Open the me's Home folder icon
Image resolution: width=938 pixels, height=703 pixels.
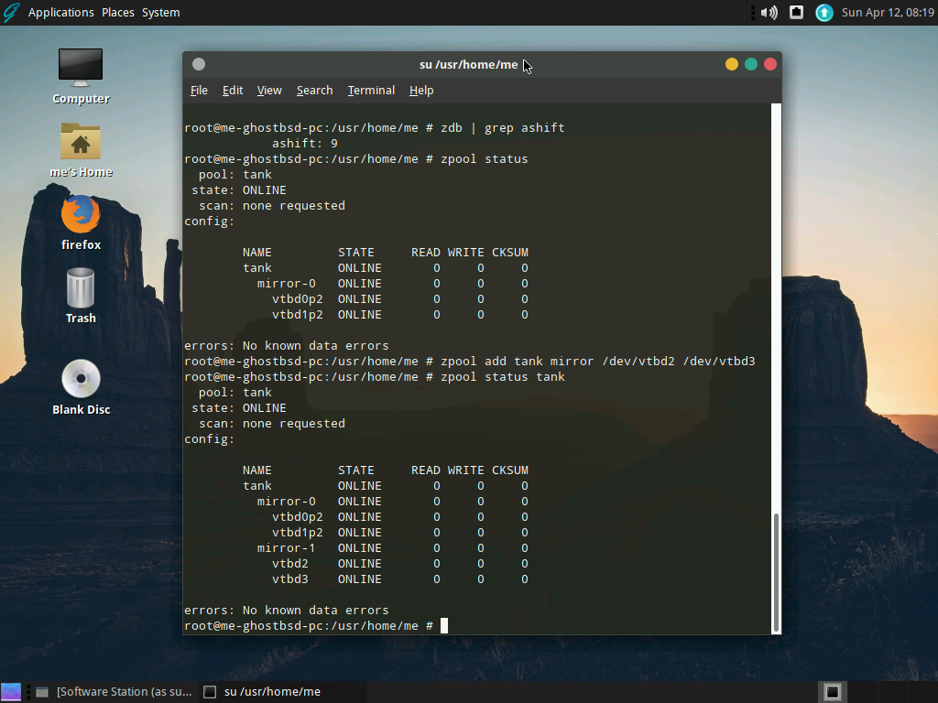pyautogui.click(x=80, y=146)
